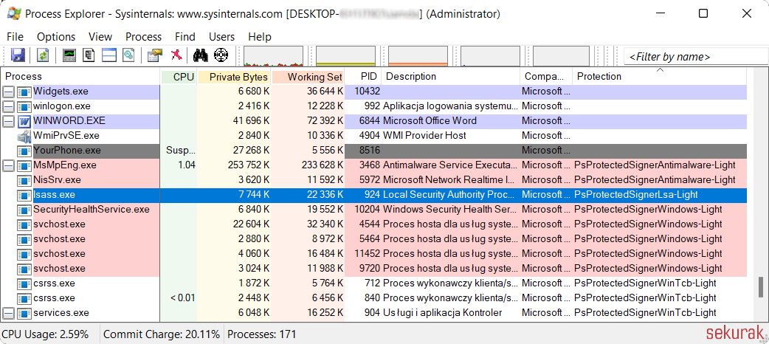Select the svchost.exe row with PID 4544
Viewport: 769px width, 344px height.
(x=374, y=224)
